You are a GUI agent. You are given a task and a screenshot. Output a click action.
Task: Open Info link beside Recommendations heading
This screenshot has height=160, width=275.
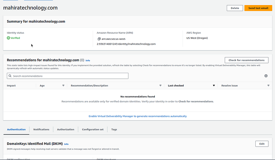[88, 60]
